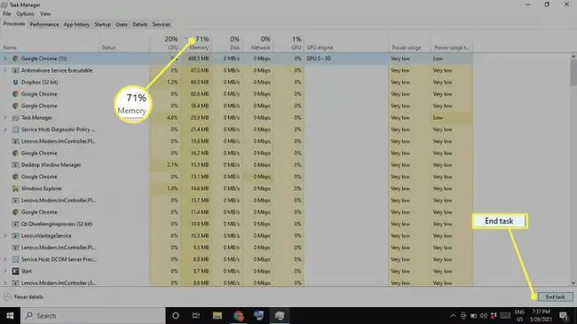Image resolution: width=577 pixels, height=324 pixels.
Task: Collapse view with Fewer details
Action: click(23, 296)
